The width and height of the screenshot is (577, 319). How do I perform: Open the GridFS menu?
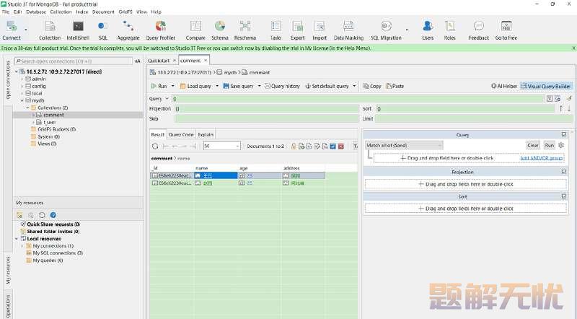point(125,12)
